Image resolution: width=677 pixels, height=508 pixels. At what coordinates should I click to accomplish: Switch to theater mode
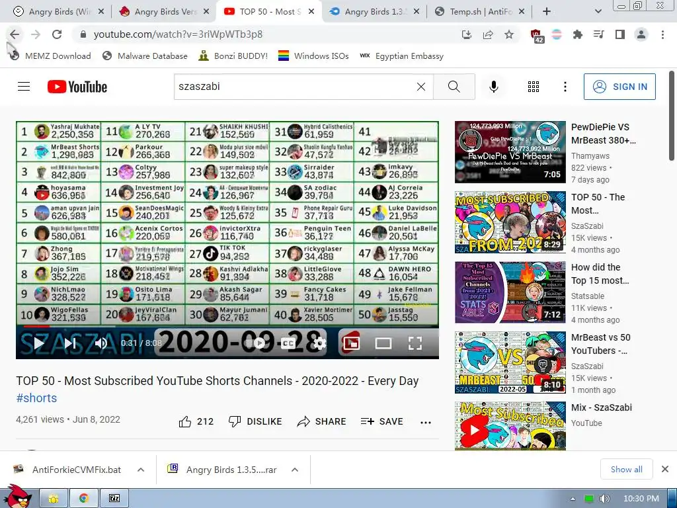383,343
